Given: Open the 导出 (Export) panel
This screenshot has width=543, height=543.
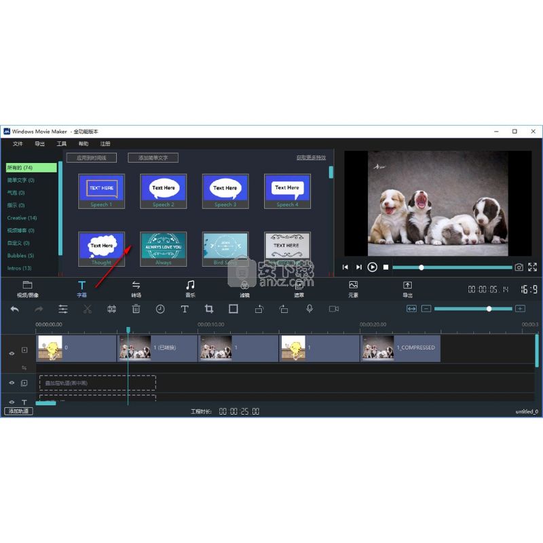Looking at the screenshot, I should tap(407, 288).
